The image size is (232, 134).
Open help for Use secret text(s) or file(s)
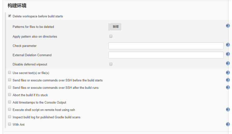(x=228, y=73)
